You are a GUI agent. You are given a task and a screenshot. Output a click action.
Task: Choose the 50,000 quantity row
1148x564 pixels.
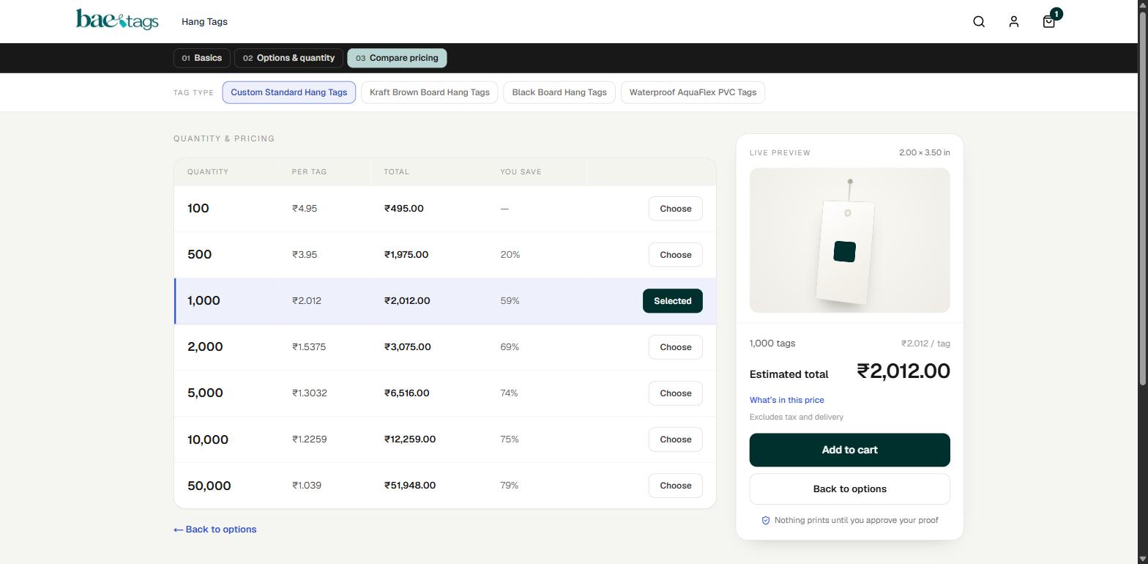675,486
